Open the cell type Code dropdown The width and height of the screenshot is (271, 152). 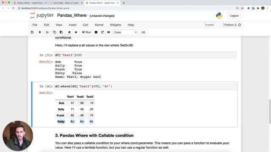tap(125, 33)
